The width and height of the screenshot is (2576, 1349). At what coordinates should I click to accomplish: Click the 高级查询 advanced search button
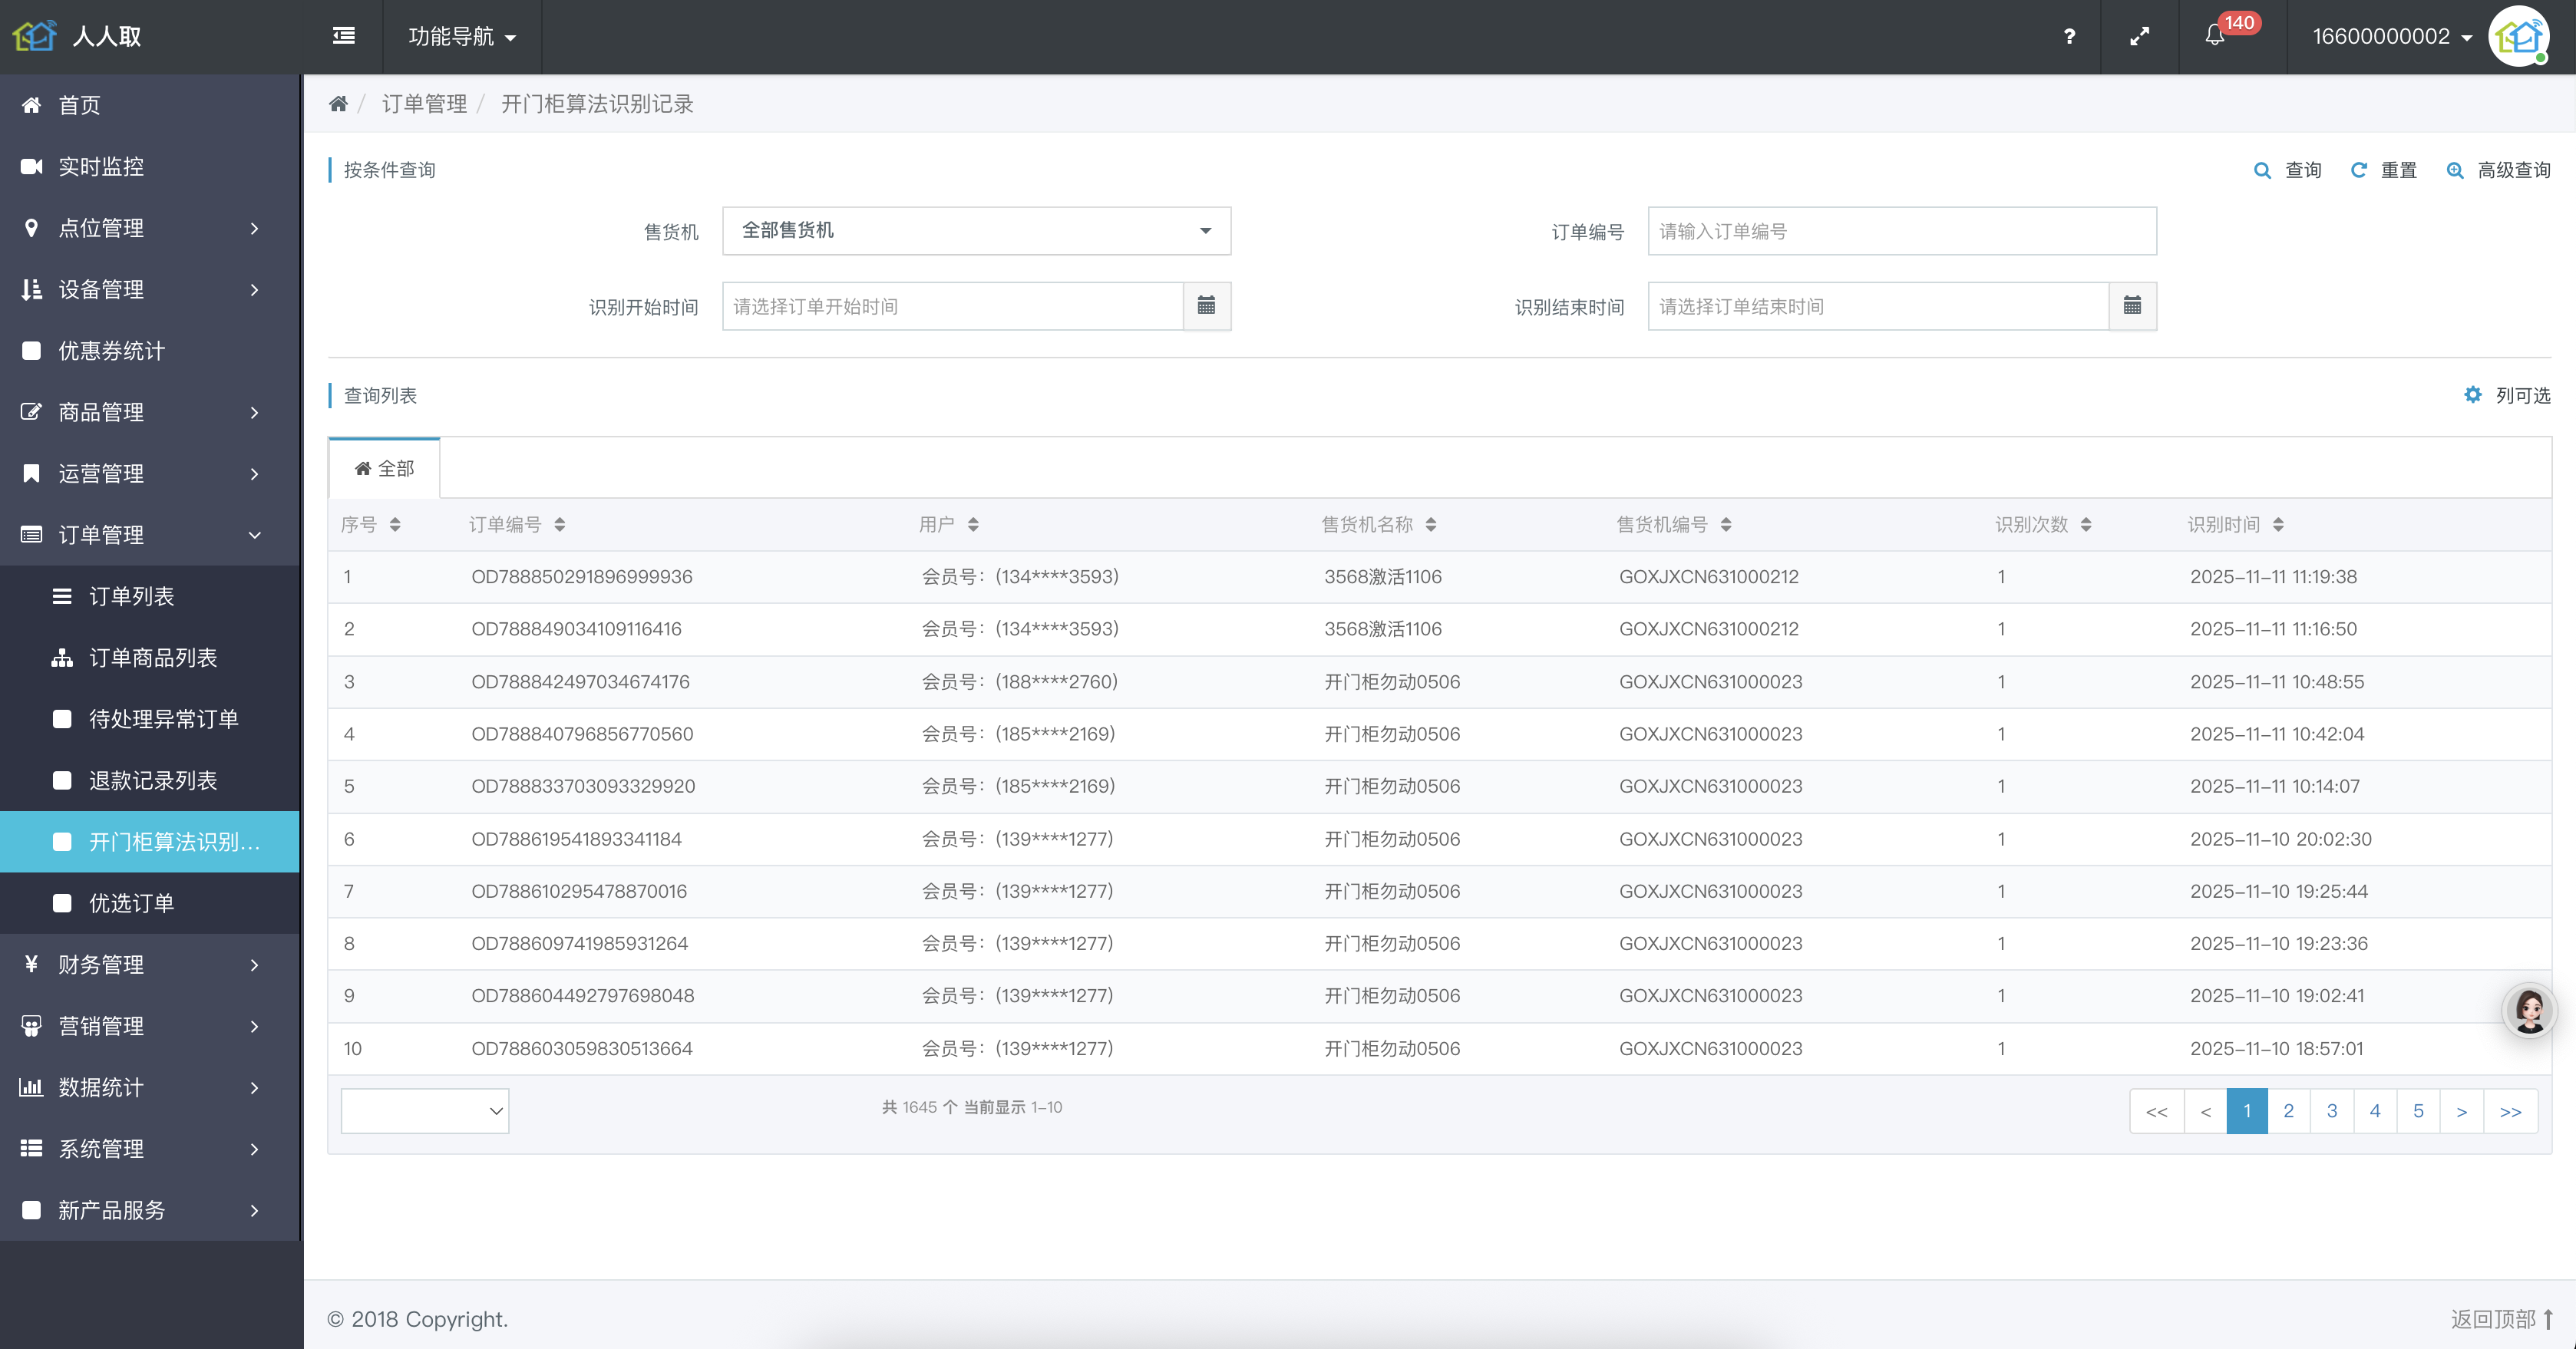pyautogui.click(x=2500, y=170)
